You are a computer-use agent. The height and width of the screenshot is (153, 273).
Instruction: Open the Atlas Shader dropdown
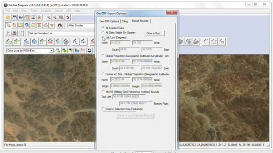click(81, 25)
